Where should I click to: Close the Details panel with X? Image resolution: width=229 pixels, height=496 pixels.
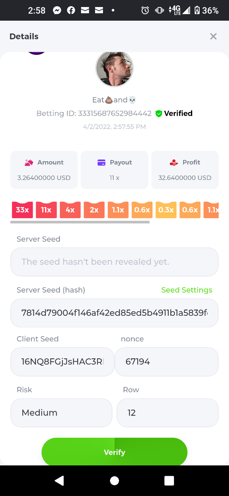213,36
